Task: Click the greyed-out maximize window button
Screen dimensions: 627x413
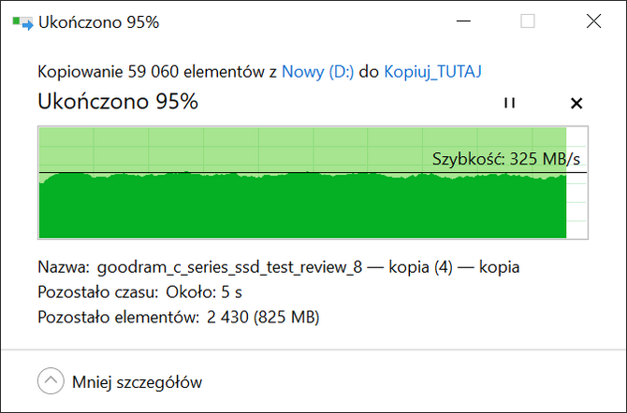Action: pyautogui.click(x=528, y=21)
